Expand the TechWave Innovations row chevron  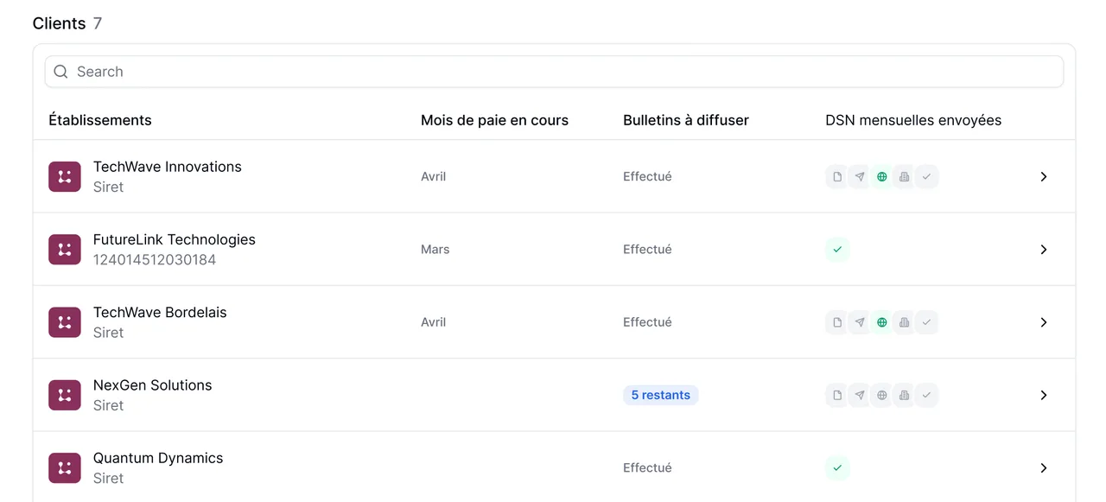1043,176
